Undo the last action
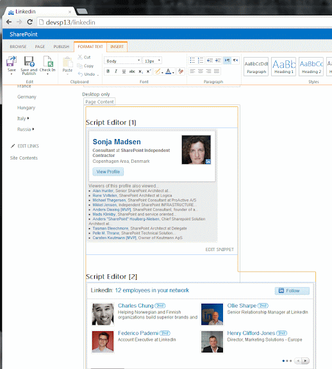This screenshot has height=369, width=332. coord(87,74)
